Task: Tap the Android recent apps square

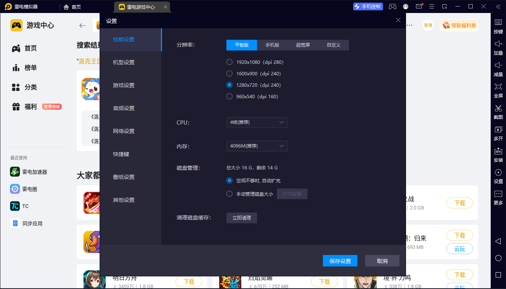Action: tap(498, 275)
